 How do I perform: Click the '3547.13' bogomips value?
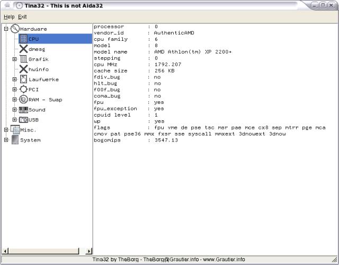tap(166, 140)
